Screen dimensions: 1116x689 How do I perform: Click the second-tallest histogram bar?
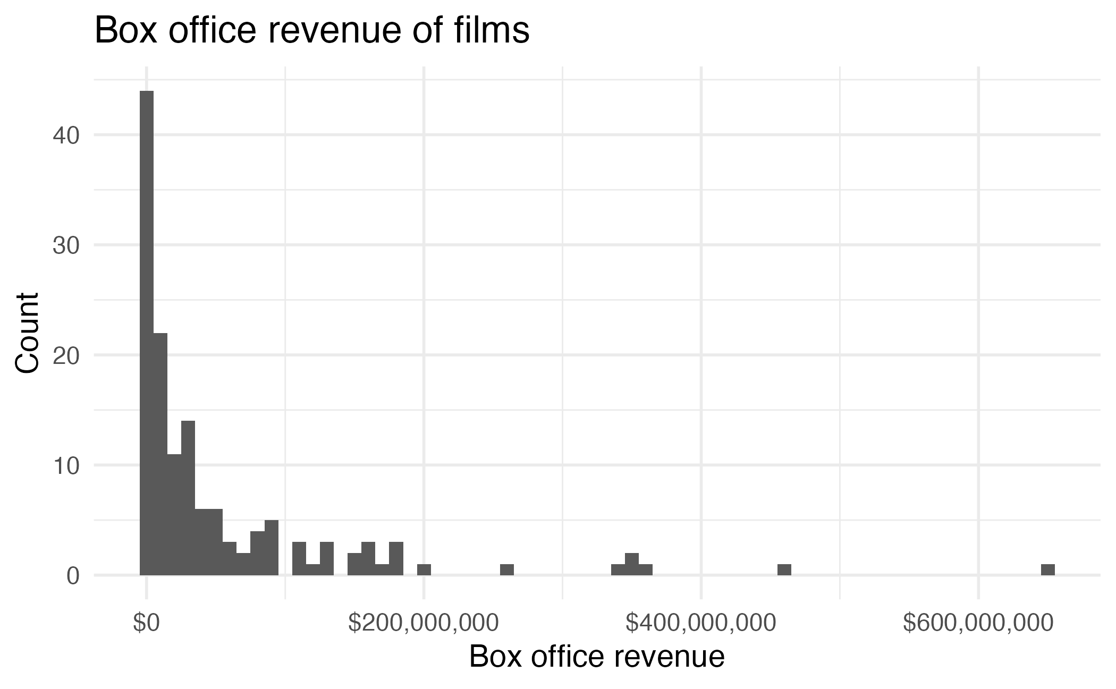160,454
